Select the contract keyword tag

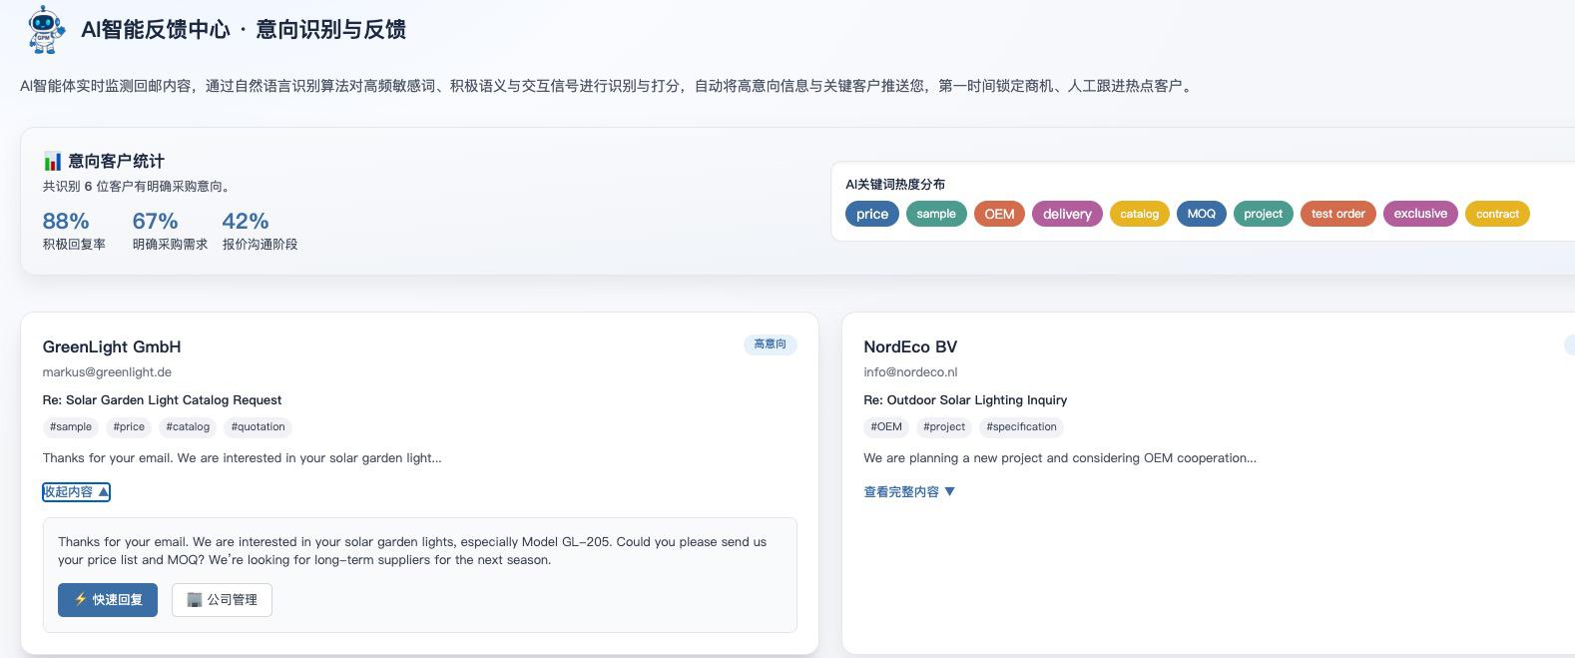click(1496, 214)
